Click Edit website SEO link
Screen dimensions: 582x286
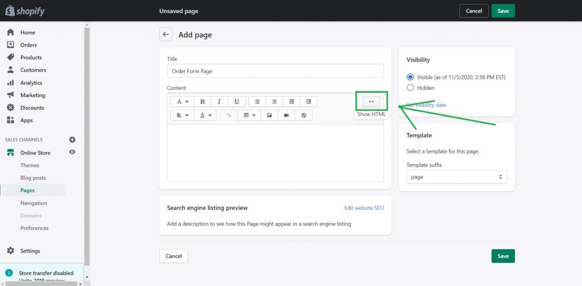[364, 208]
